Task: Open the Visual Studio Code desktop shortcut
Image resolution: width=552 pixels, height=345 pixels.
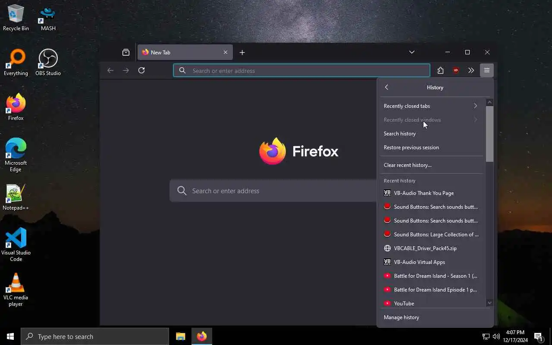Action: pos(16,245)
